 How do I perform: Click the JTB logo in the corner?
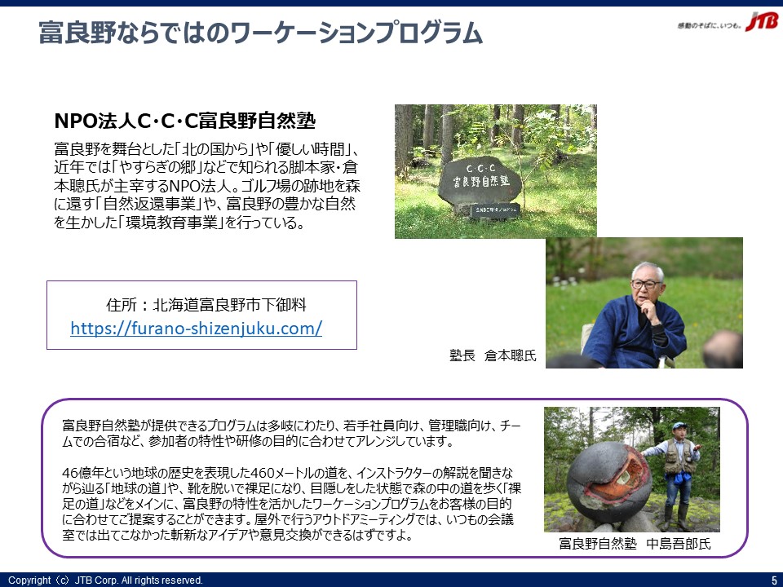pos(762,22)
